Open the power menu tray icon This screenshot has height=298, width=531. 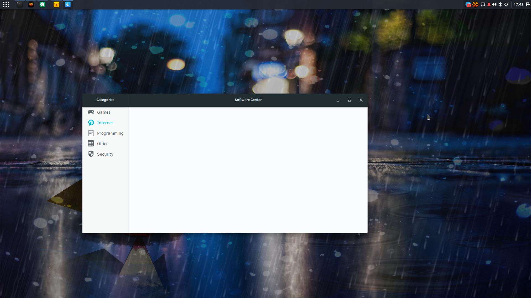click(x=506, y=4)
